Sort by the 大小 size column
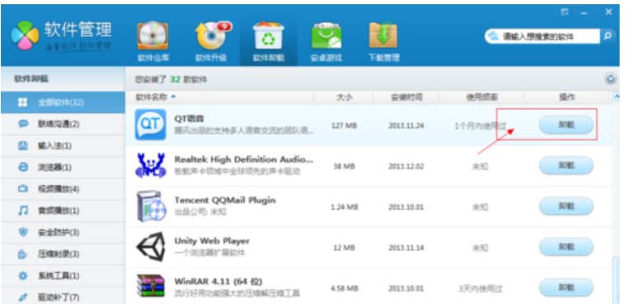627x304 pixels. [x=343, y=97]
